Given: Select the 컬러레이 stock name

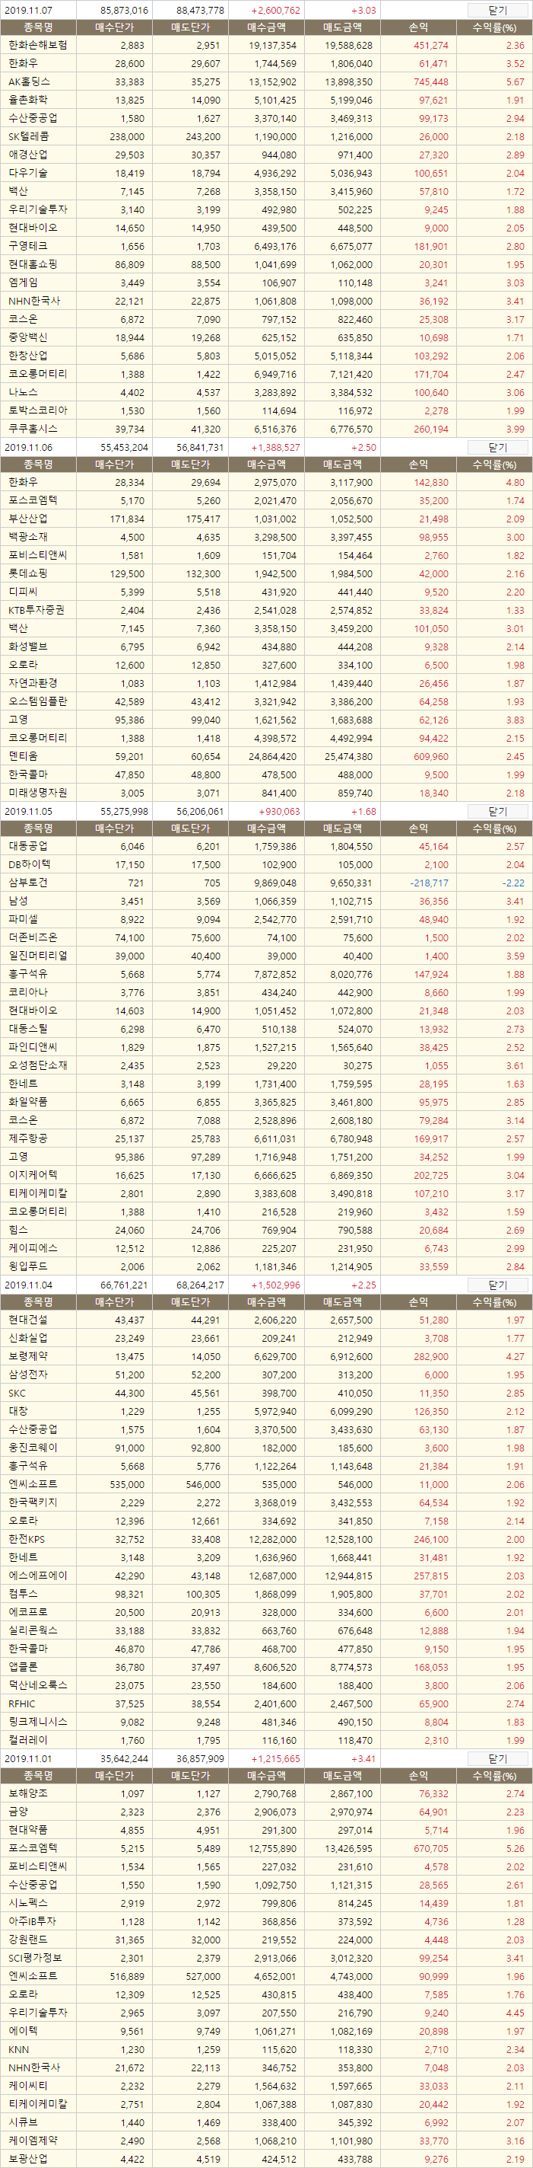Looking at the screenshot, I should coord(27,1739).
